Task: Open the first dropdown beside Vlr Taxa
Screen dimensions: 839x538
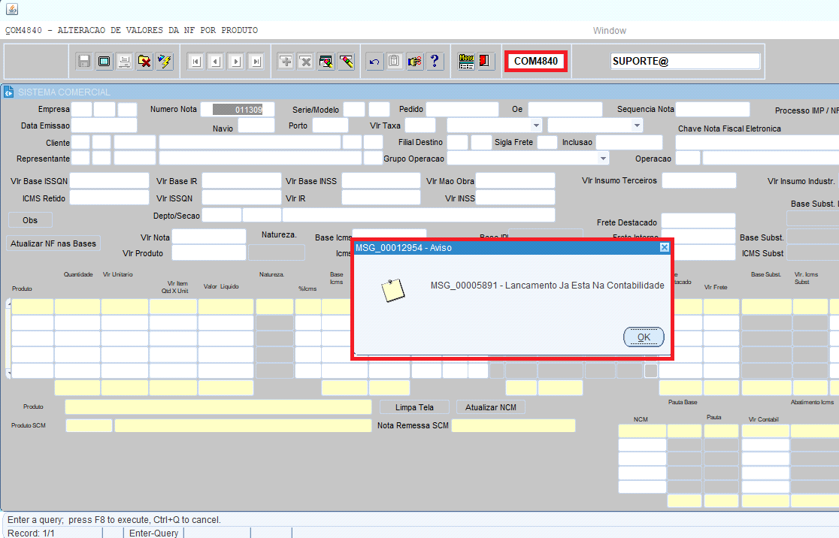Action: coord(536,125)
